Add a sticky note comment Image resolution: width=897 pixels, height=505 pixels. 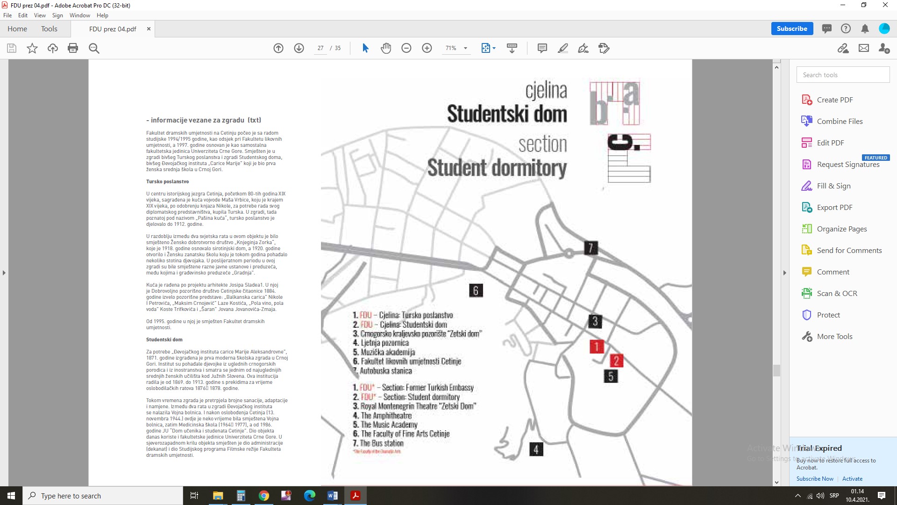[x=542, y=48]
